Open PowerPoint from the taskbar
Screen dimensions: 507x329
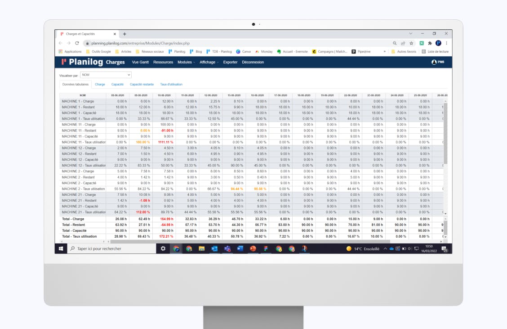click(253, 249)
